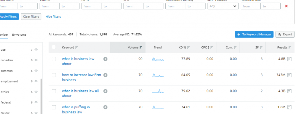Sort by KD % column sort icon
Screen dimensions: 296x114
point(188,48)
